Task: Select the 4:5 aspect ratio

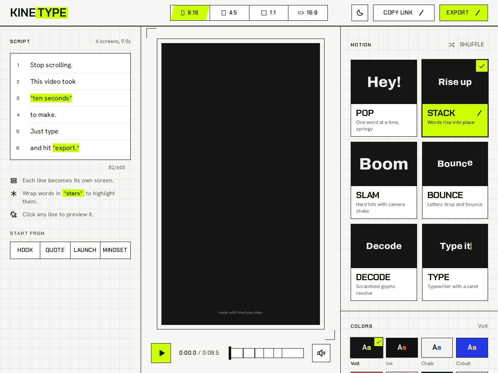Action: click(x=229, y=13)
